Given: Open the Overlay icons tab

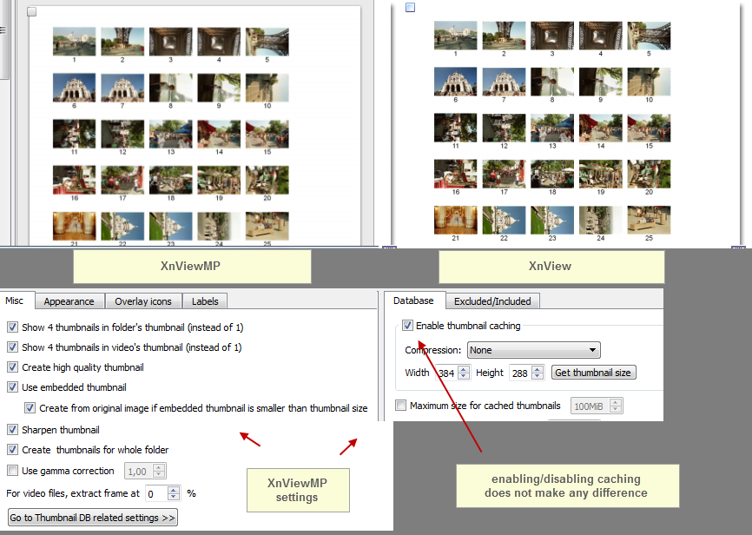Looking at the screenshot, I should [143, 301].
